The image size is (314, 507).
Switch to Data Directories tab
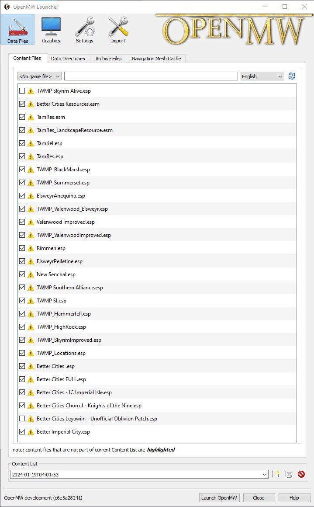tap(68, 59)
